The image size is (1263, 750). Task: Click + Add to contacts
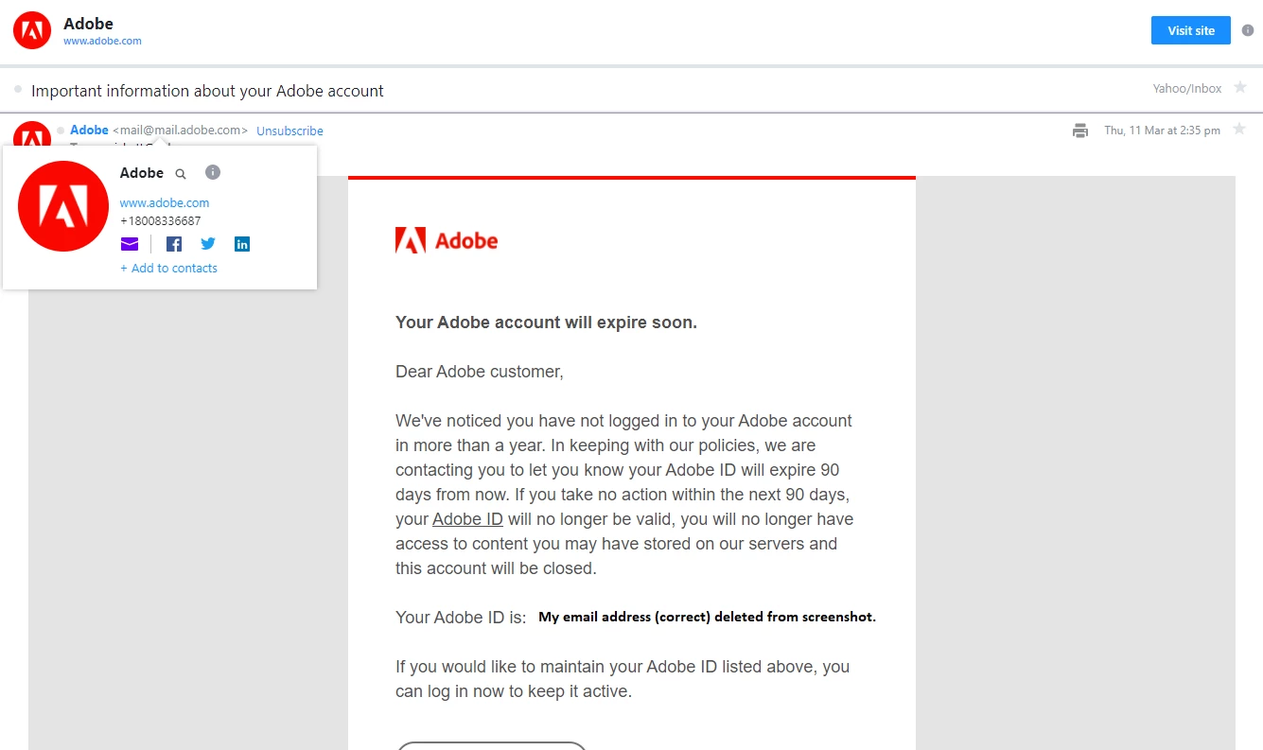(x=168, y=268)
